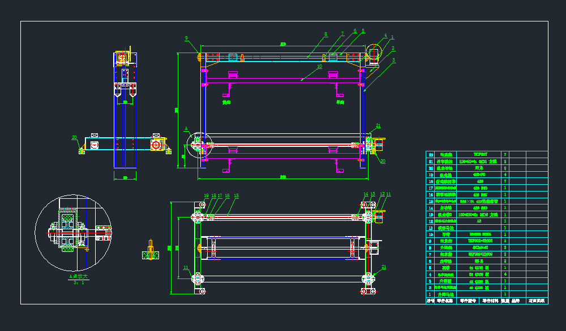Screen dimensions: 566x331
Task: Click part callout number 9 balloon
Action: point(186,38)
